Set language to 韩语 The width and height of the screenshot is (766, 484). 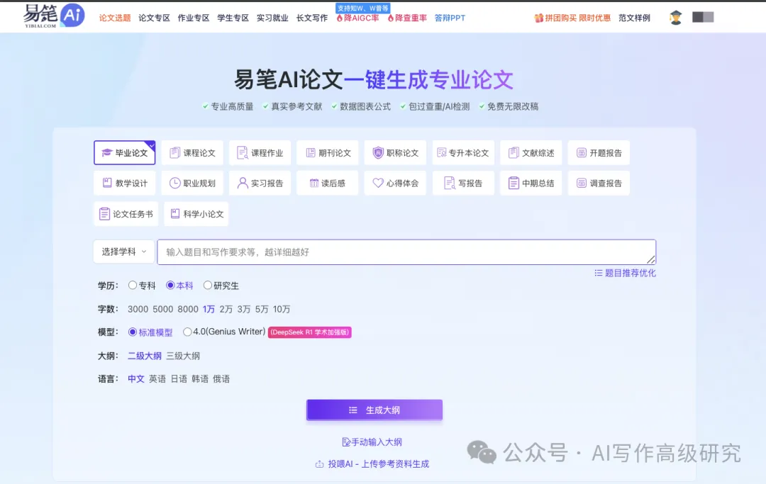[200, 378]
